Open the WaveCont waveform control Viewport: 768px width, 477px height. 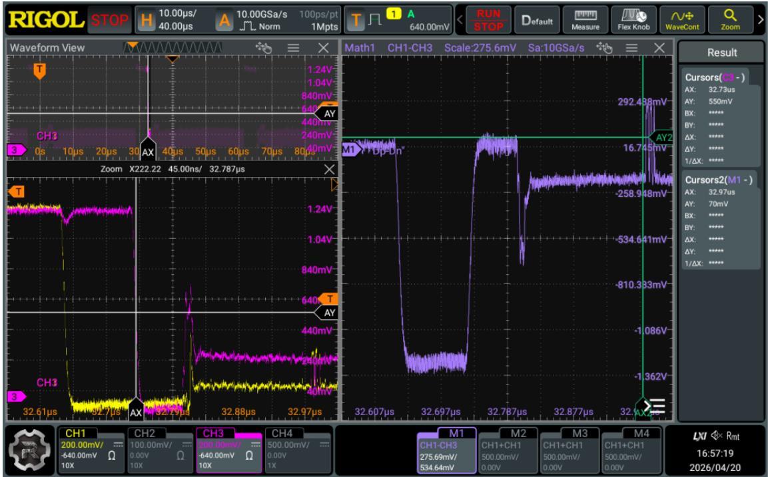[x=682, y=20]
